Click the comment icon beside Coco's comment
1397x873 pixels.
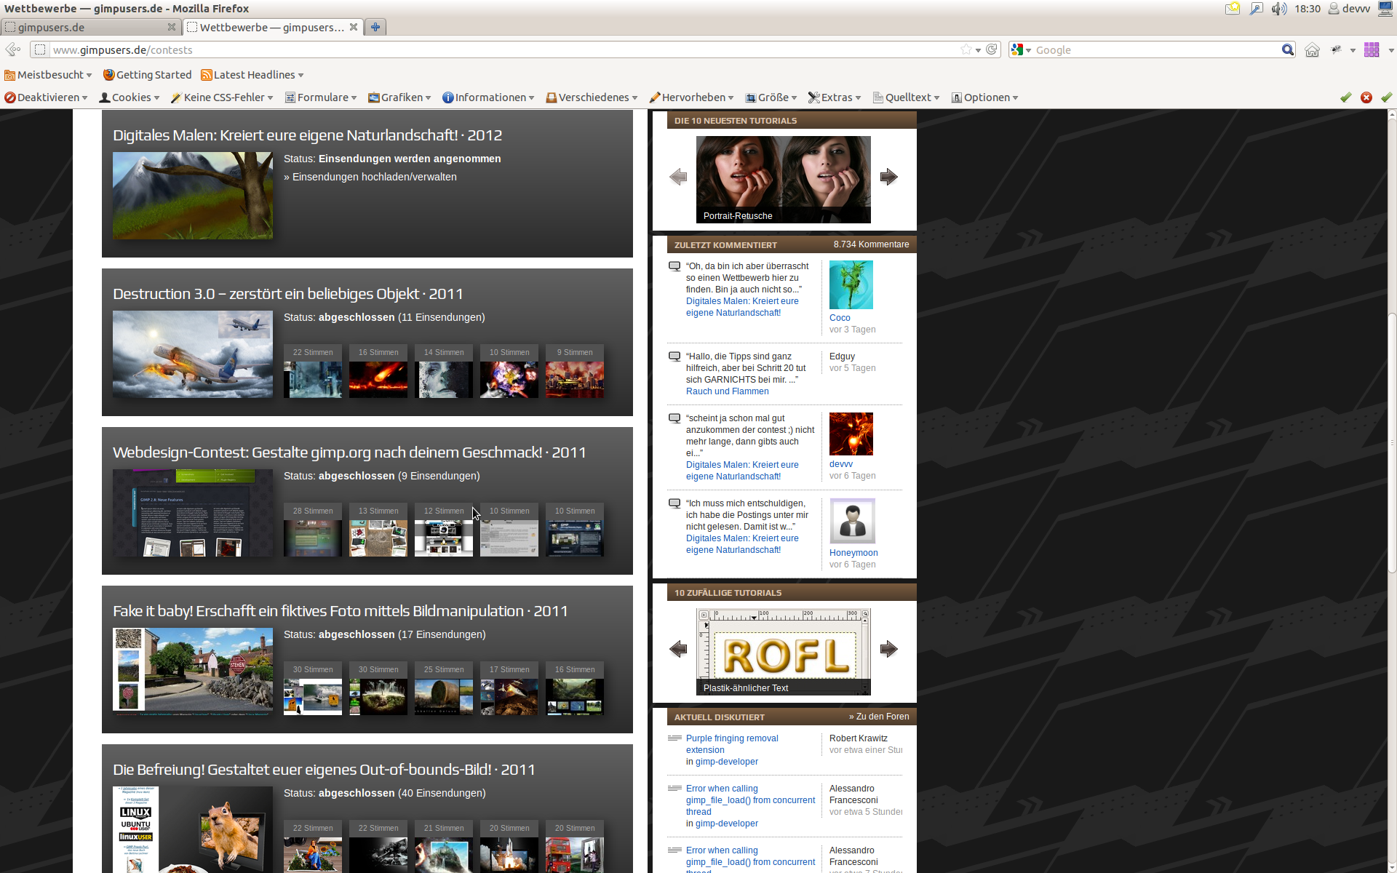(674, 266)
